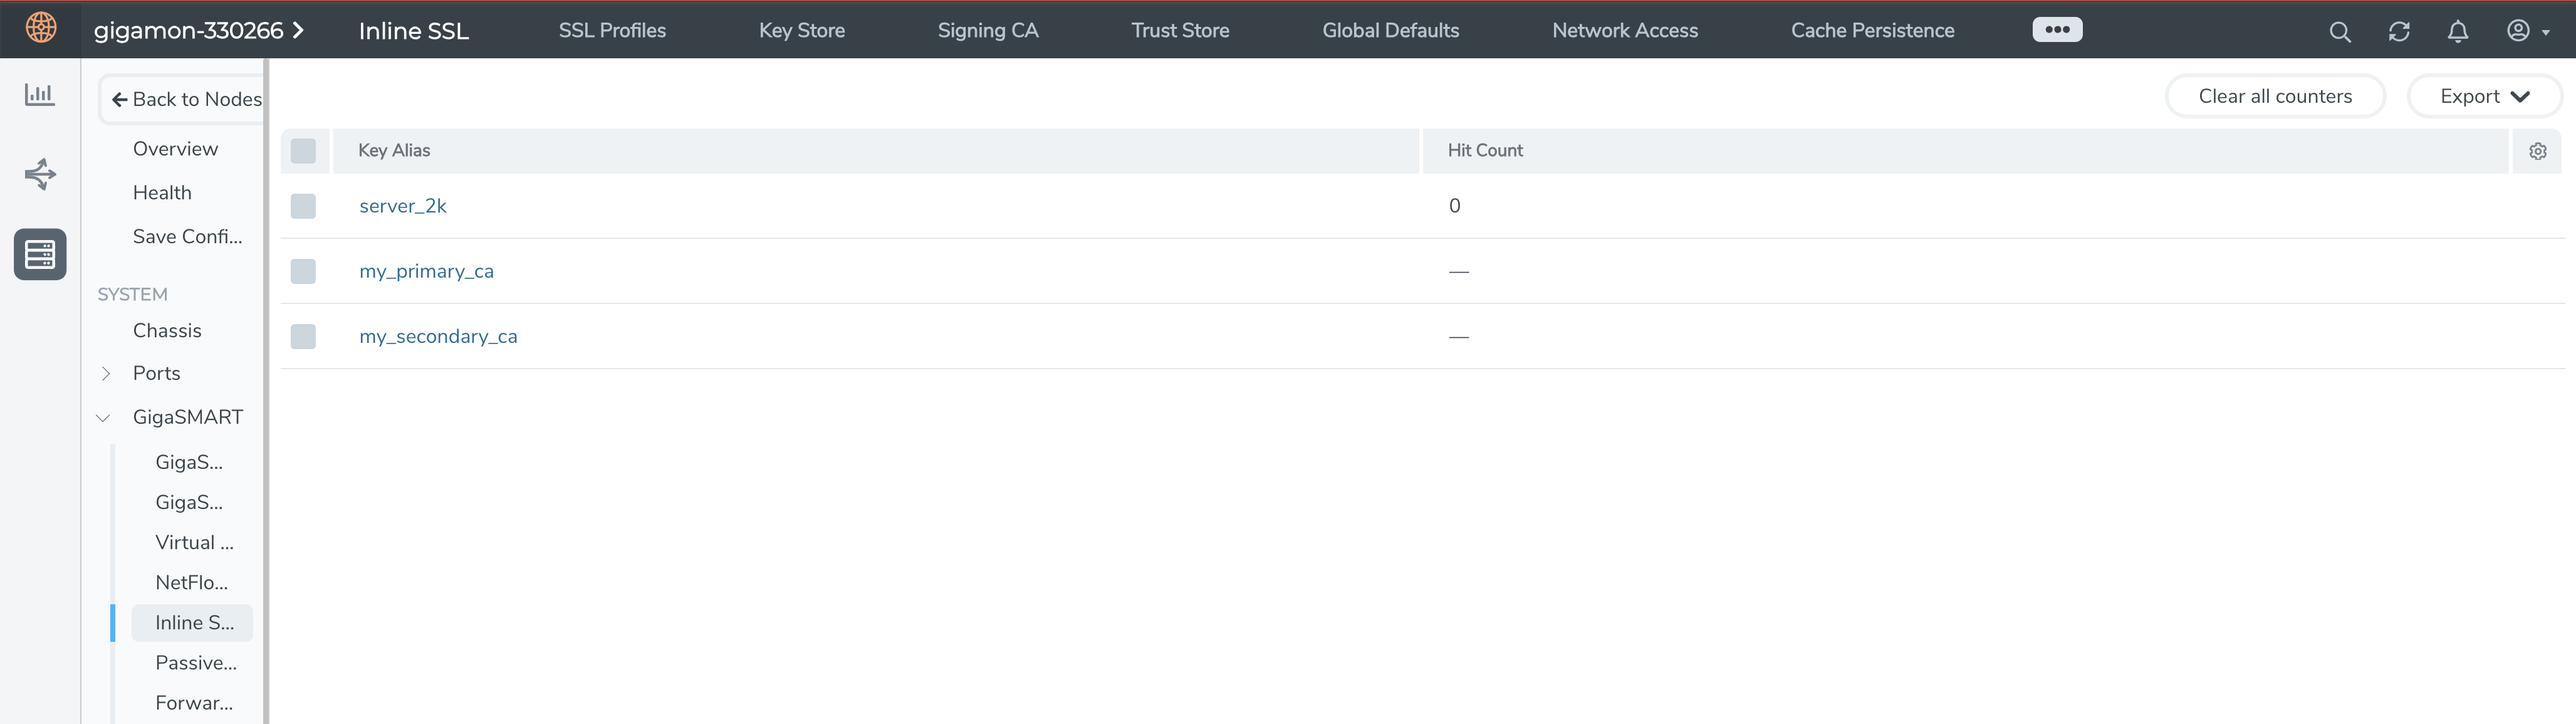Open table column settings via the gear icon
2576x724 pixels.
(2538, 151)
